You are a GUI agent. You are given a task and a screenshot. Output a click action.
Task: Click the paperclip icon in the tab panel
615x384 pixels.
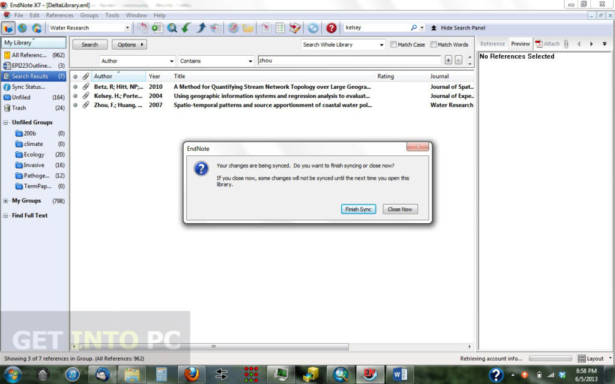click(566, 44)
